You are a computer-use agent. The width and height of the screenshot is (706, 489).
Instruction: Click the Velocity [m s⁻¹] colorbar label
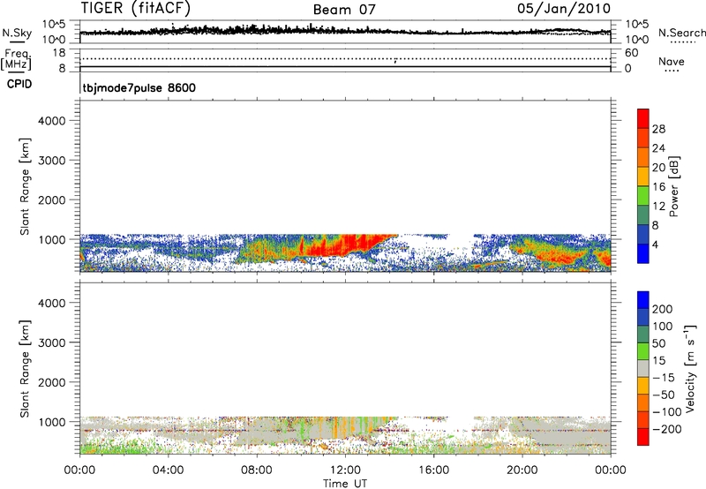click(x=690, y=368)
